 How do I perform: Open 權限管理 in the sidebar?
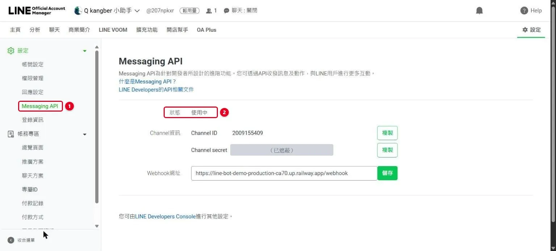point(33,78)
